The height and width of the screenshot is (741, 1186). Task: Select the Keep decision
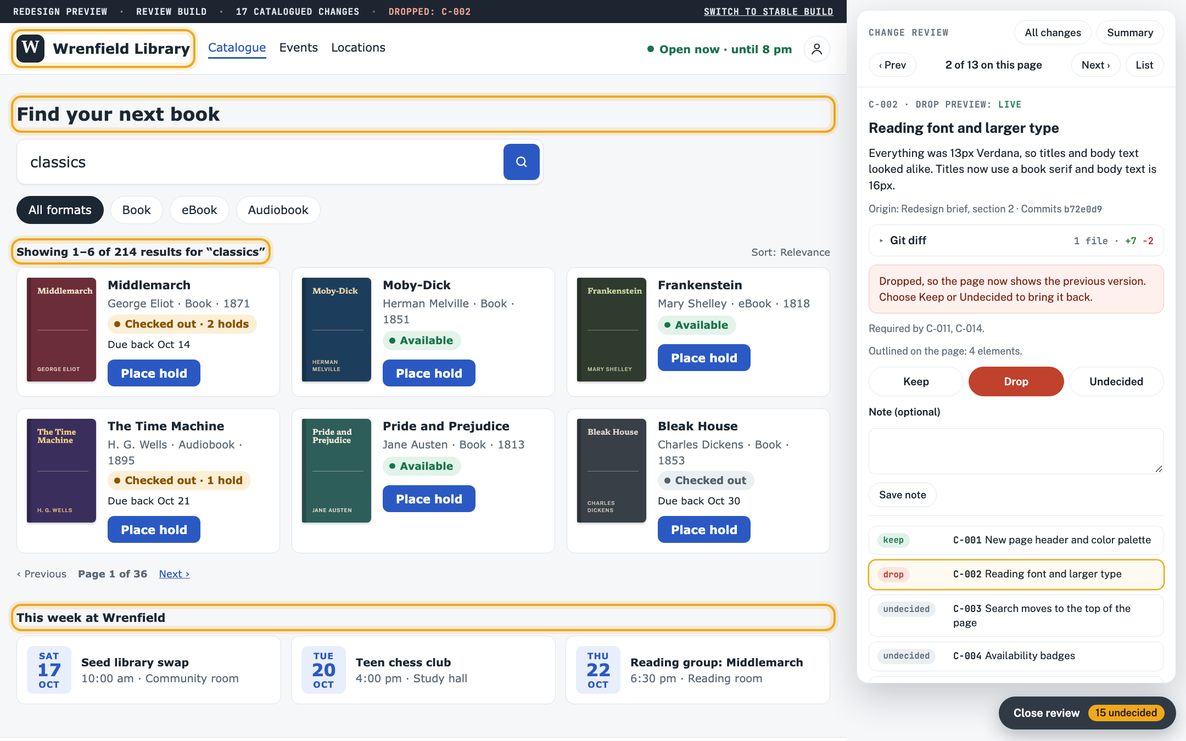point(916,381)
